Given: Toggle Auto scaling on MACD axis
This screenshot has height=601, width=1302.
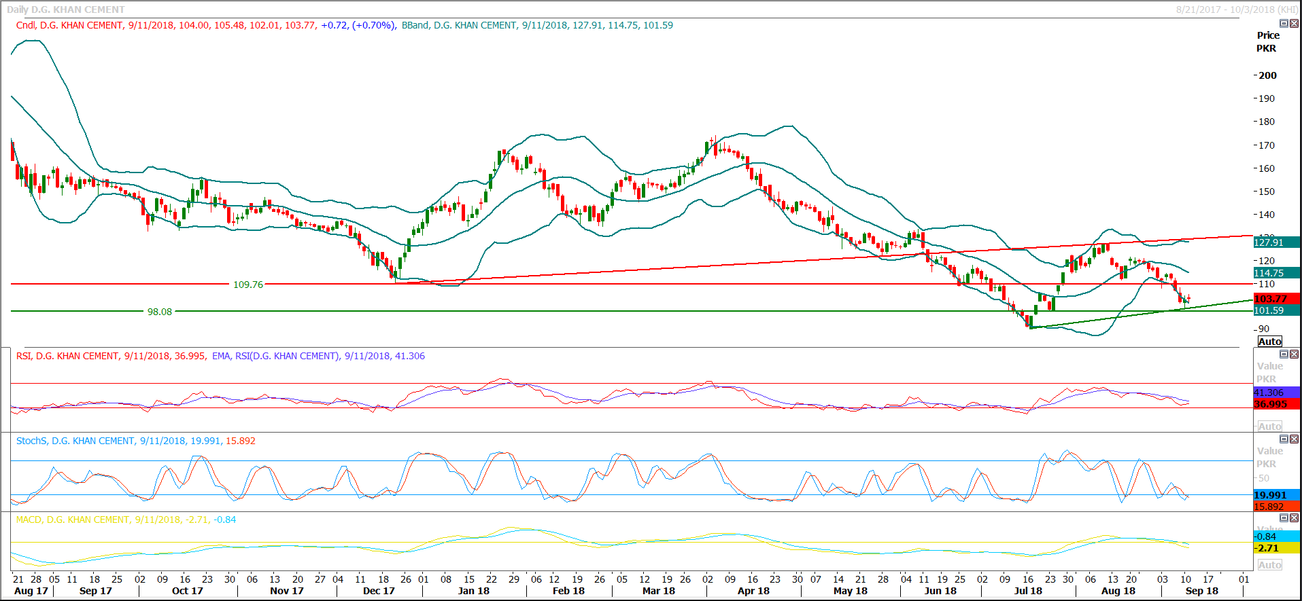Looking at the screenshot, I should pyautogui.click(x=1269, y=565).
